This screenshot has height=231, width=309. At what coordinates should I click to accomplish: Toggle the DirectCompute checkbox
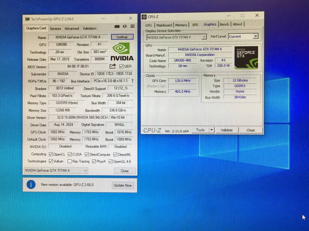pos(87,155)
